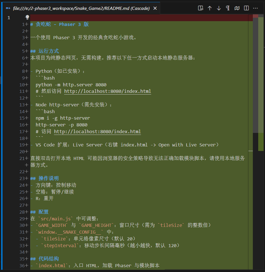The image size is (265, 272).
Task: Click the split editor icon
Action: tap(246, 8)
